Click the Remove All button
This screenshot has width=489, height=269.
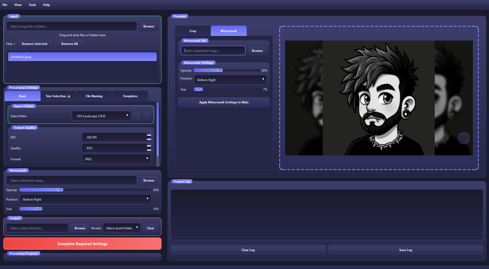(x=69, y=44)
